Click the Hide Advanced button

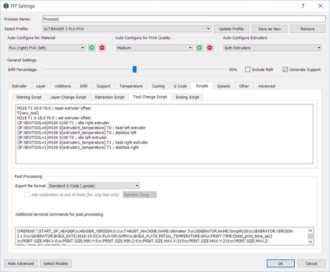click(21, 263)
